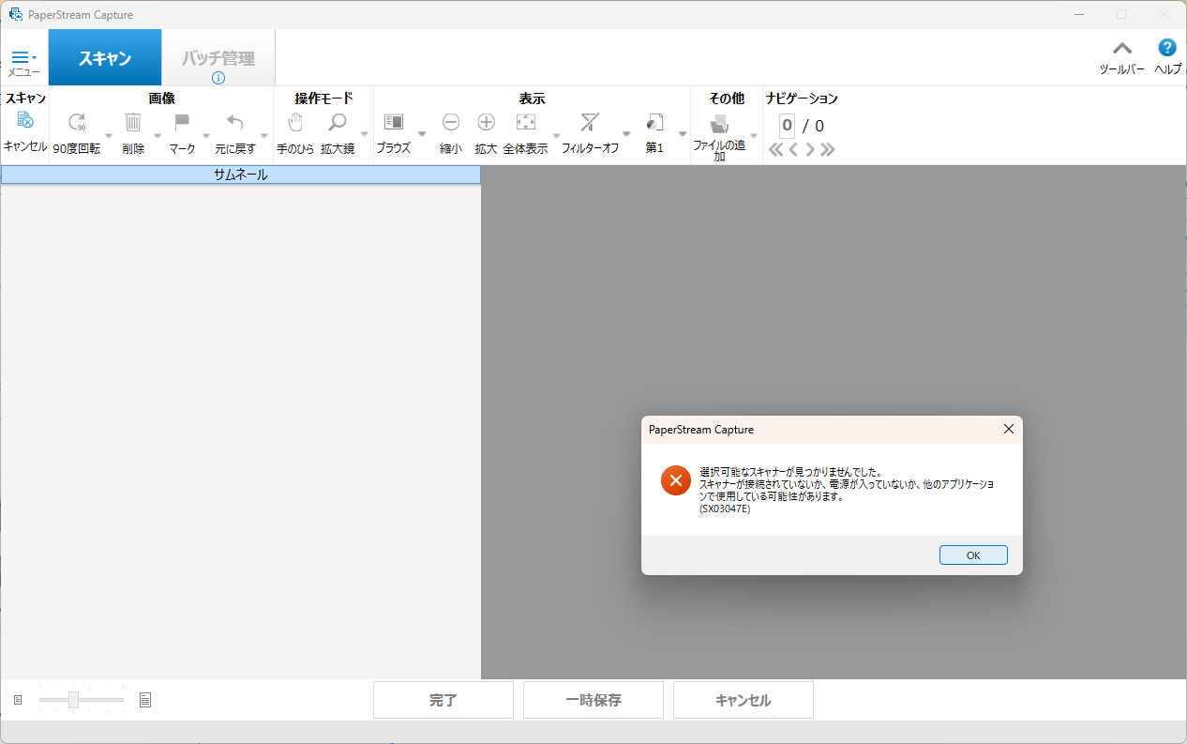Screen dimensions: 1187x744
Task: Close the PaperStream Capture error dialog
Action: click(x=1009, y=429)
